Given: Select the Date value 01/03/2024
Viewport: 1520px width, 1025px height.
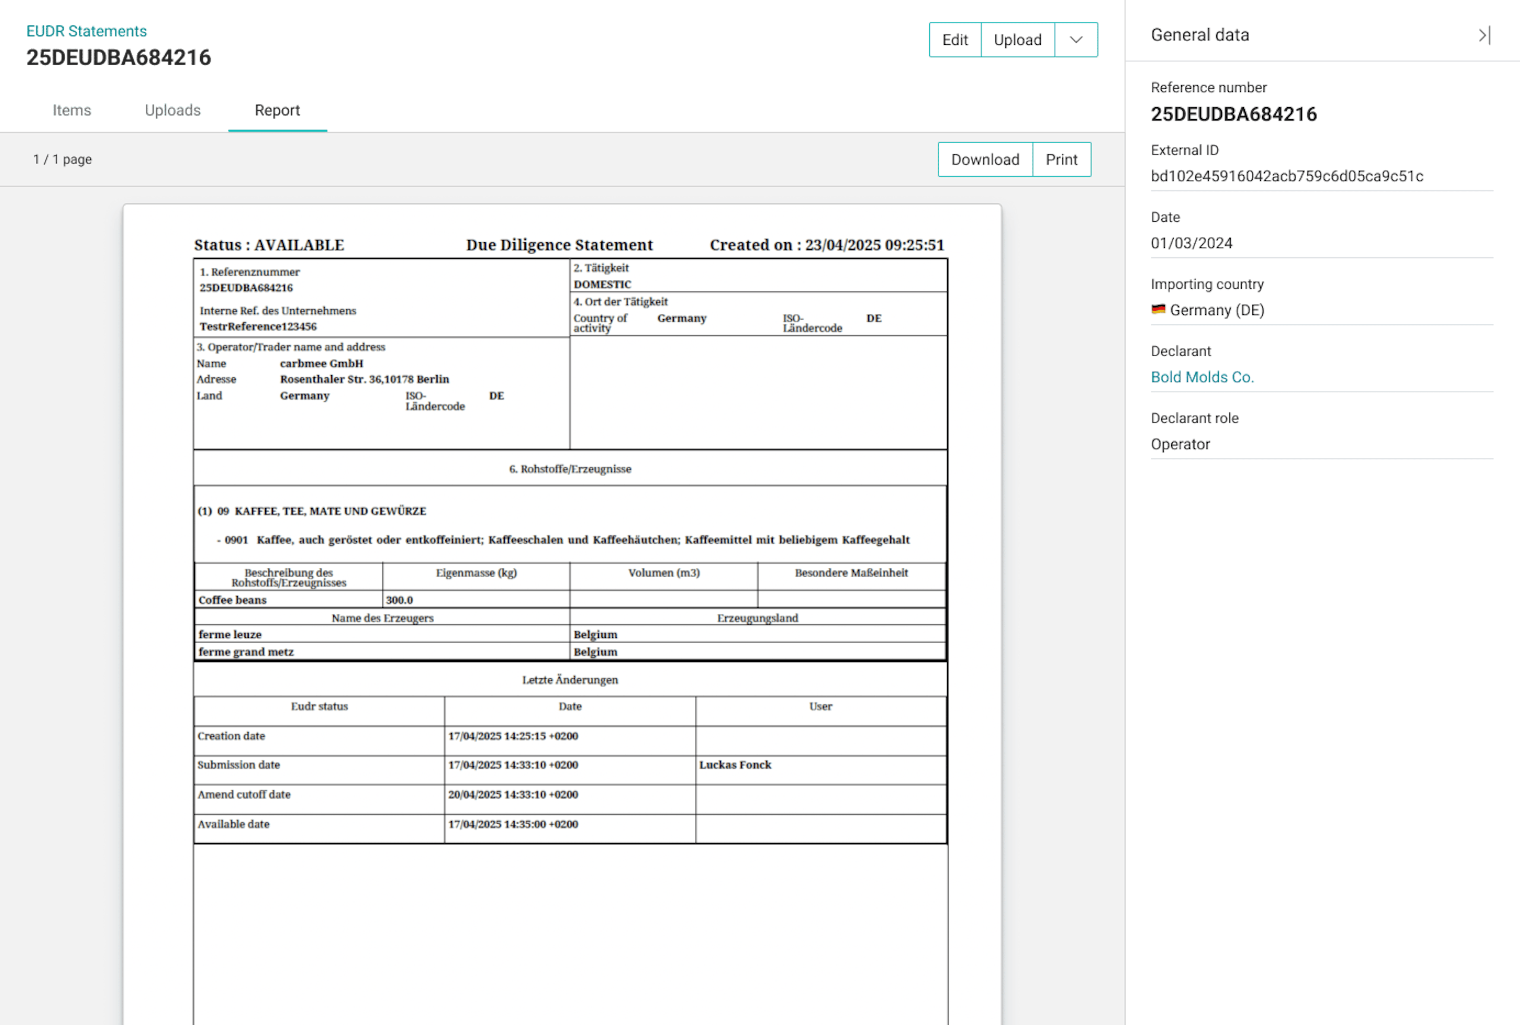Looking at the screenshot, I should point(1192,243).
